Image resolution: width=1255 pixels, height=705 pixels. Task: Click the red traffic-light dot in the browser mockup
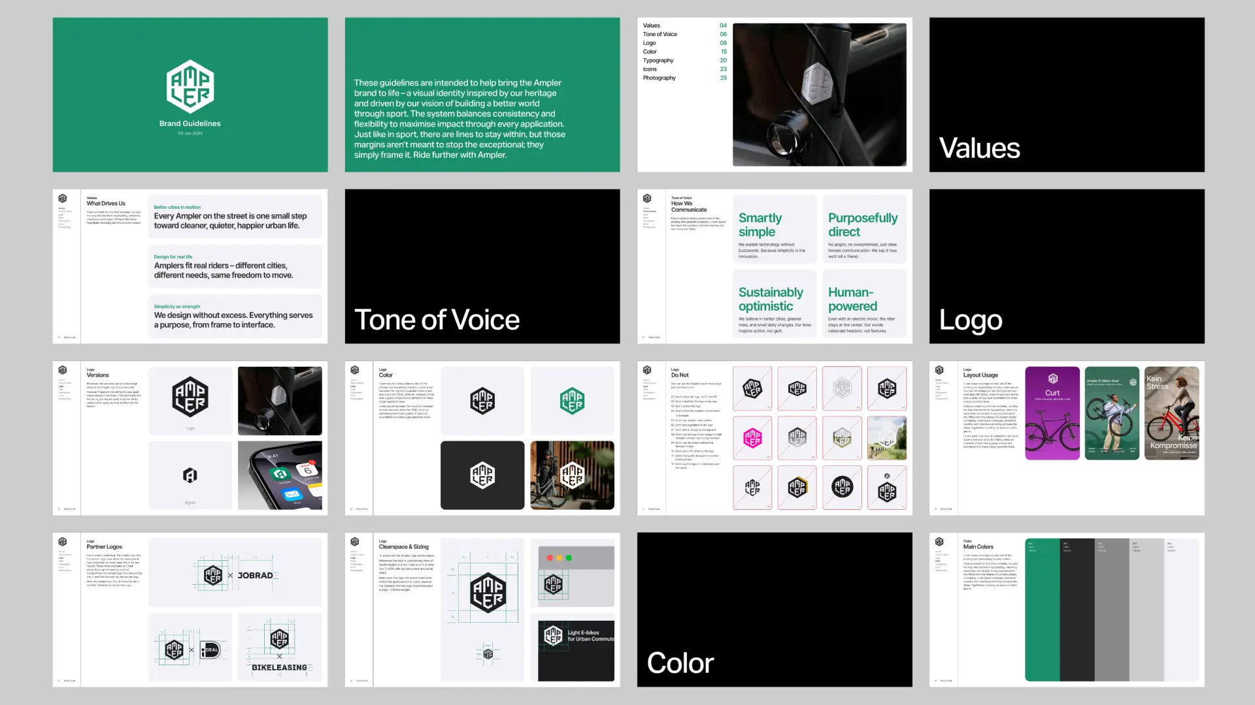point(548,558)
